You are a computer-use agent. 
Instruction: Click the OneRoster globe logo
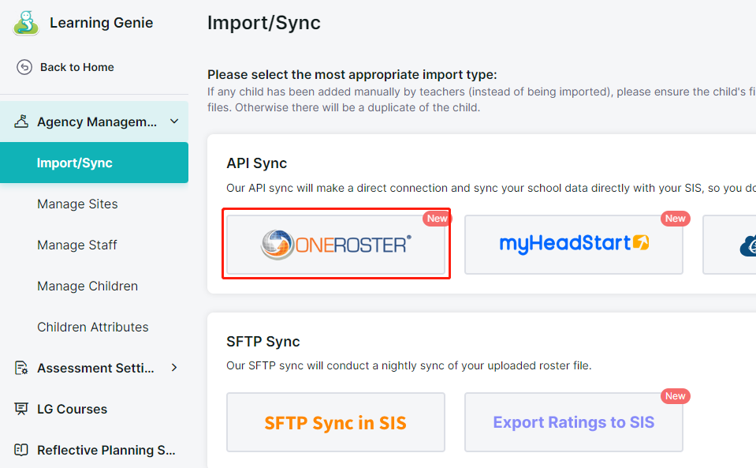277,245
